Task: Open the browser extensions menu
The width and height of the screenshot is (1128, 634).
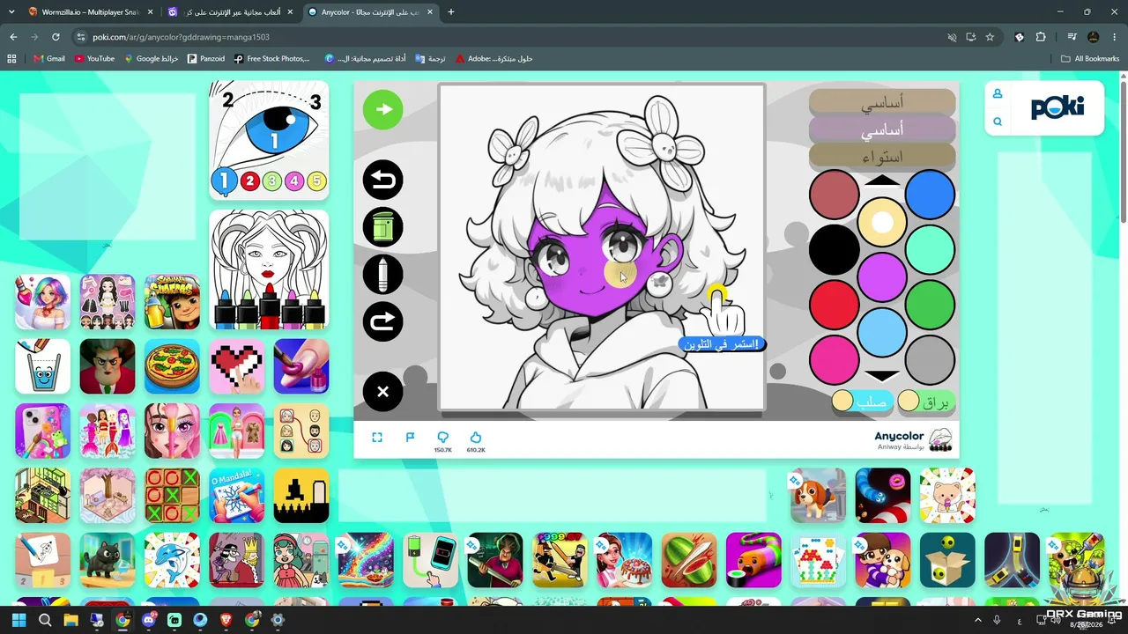Action: coord(1041,37)
